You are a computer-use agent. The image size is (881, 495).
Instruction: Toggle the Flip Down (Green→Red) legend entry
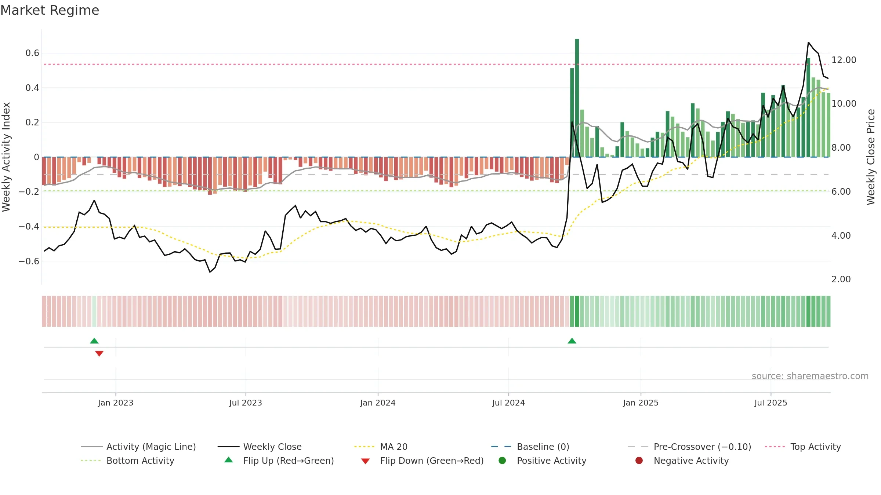422,461
